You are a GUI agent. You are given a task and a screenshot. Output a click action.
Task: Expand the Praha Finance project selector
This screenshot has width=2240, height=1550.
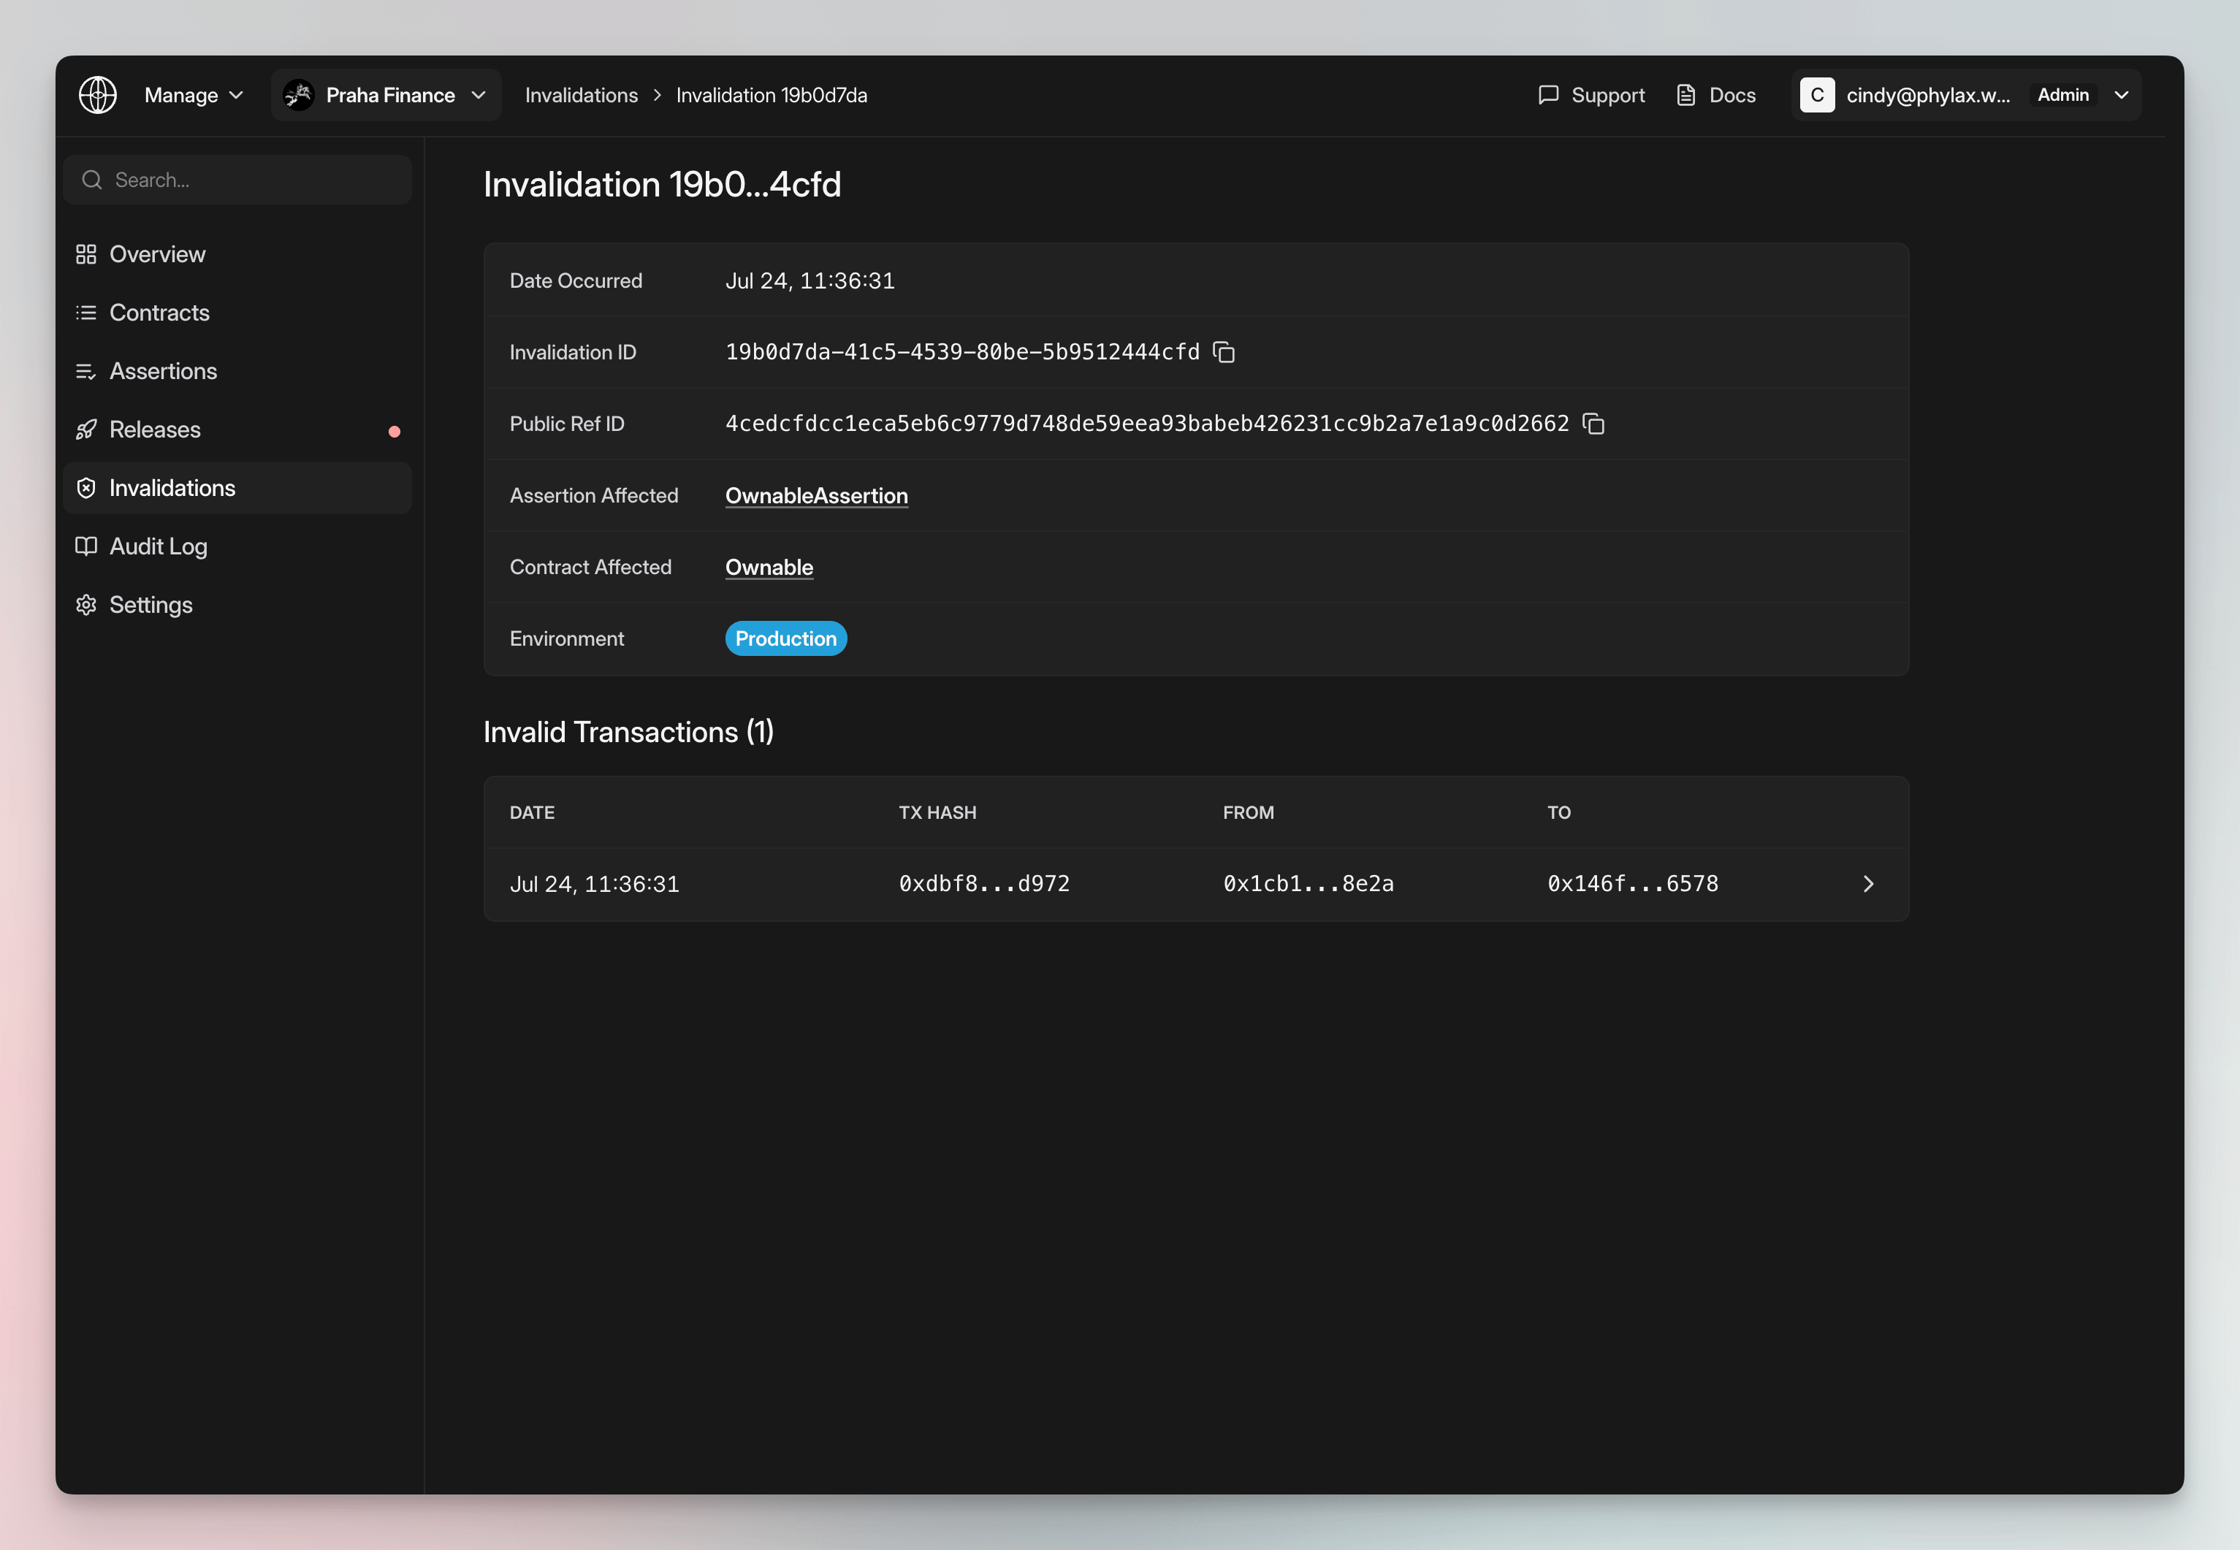tap(386, 95)
